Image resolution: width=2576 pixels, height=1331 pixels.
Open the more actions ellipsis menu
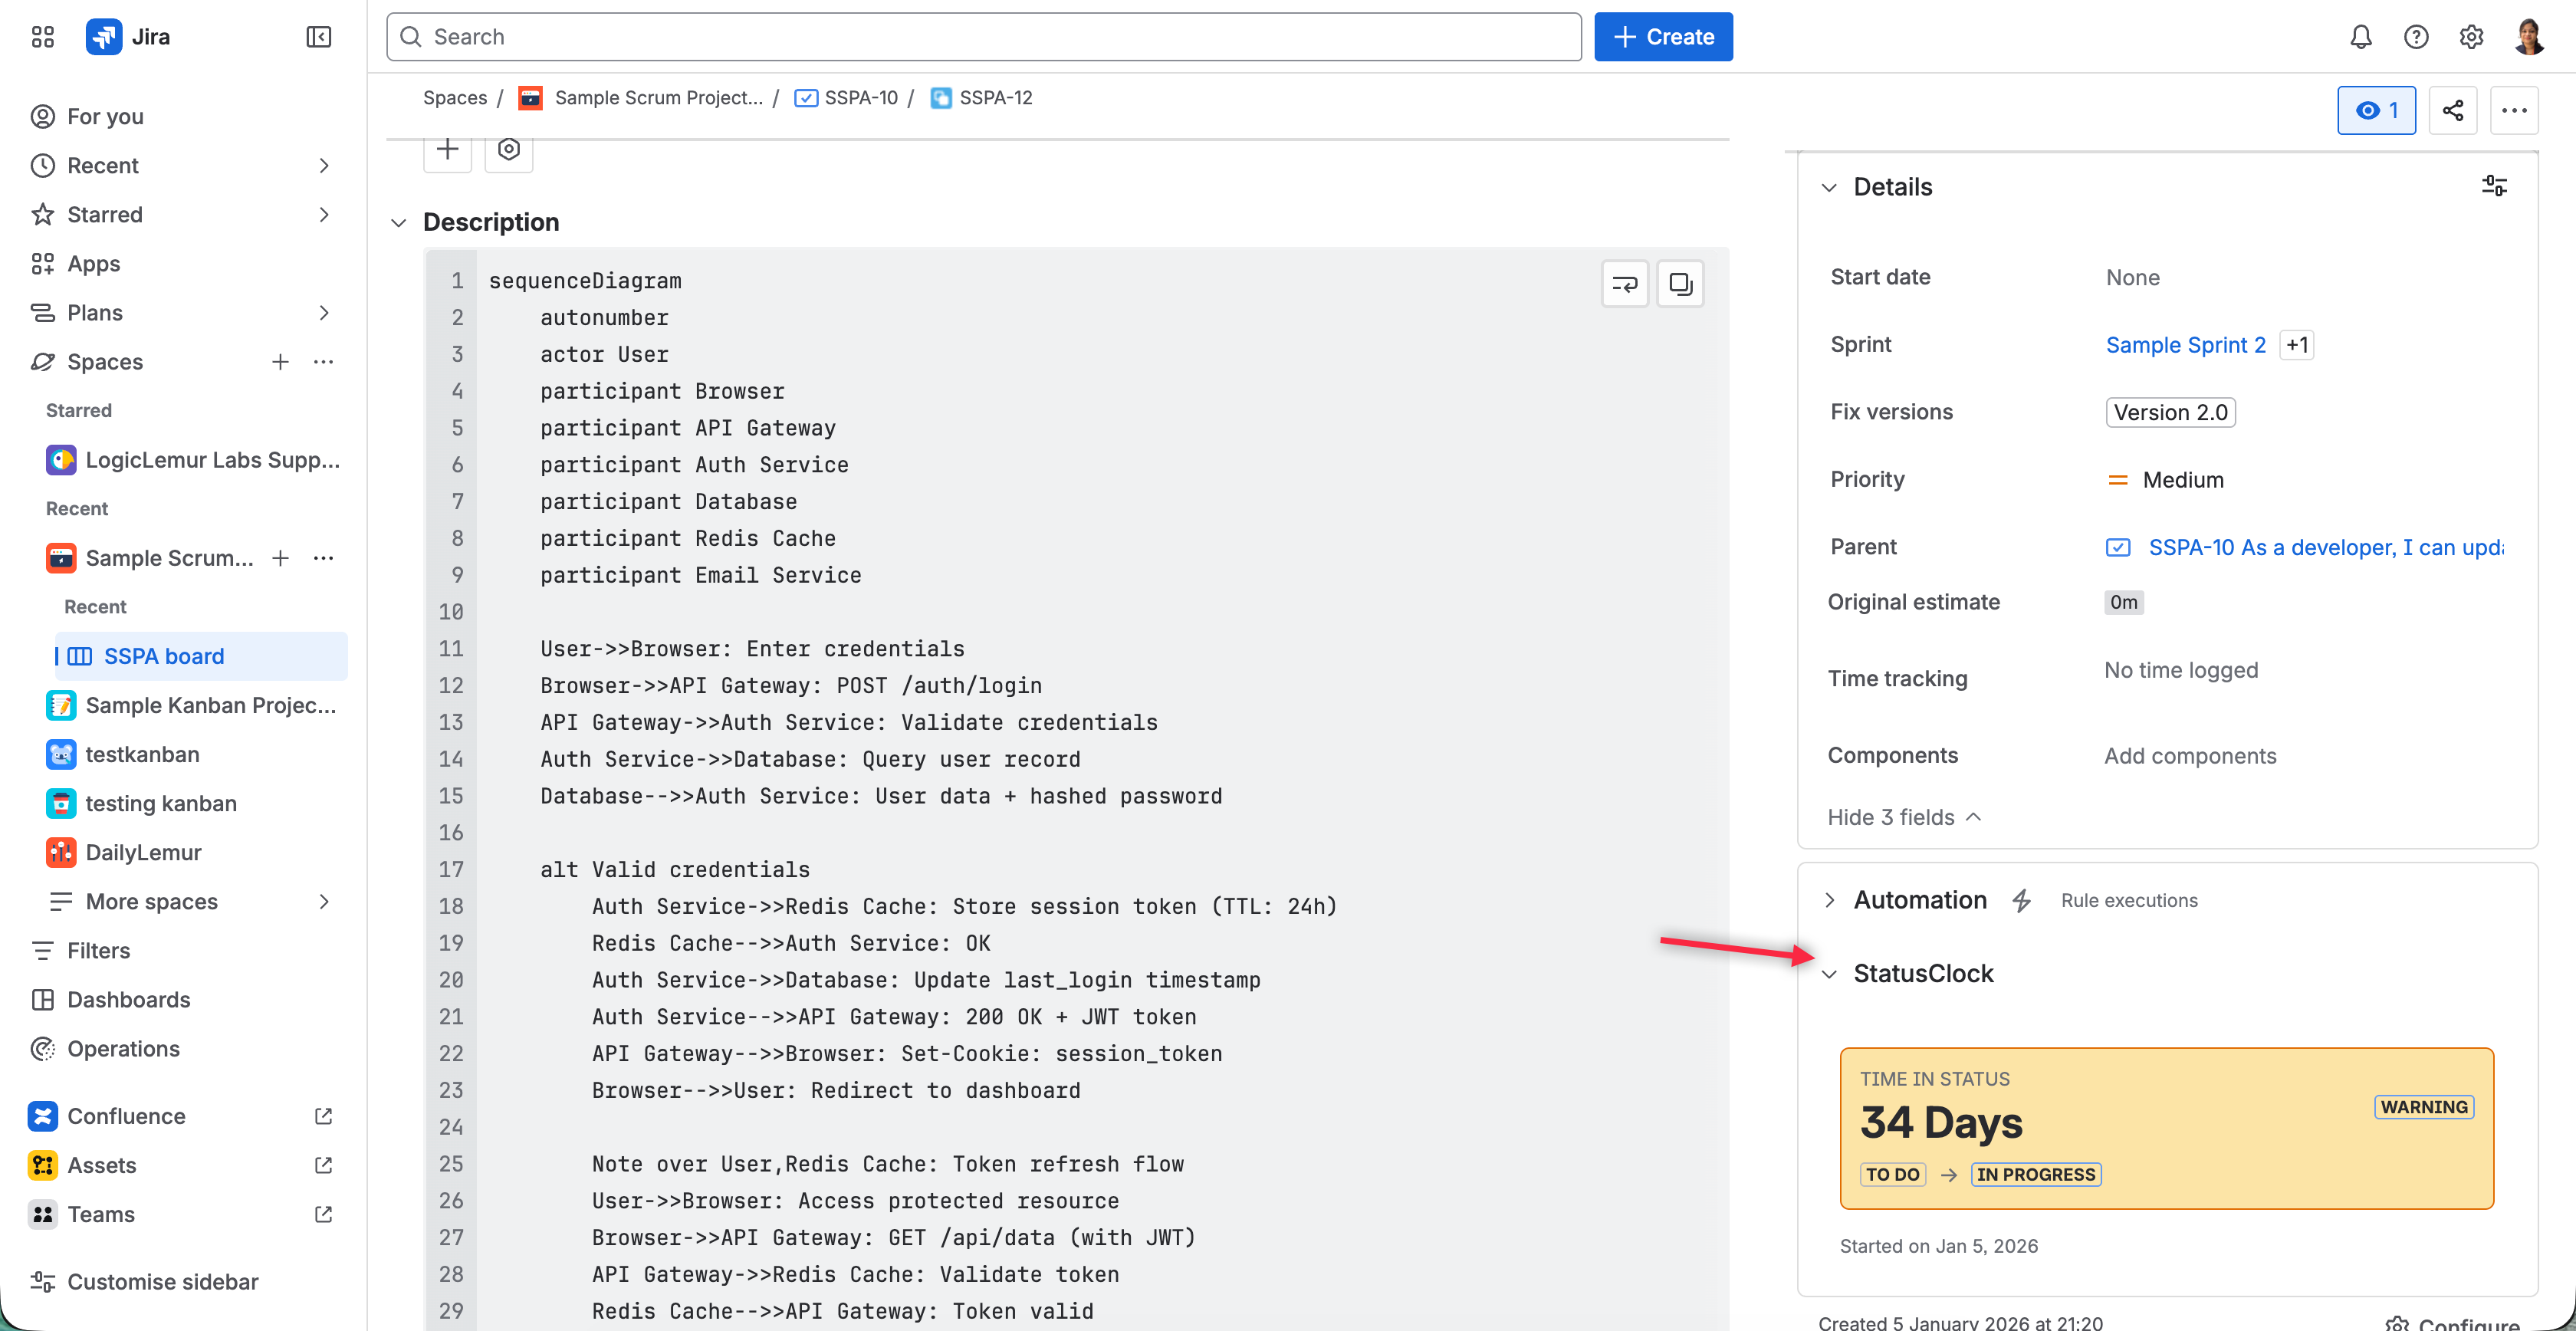(2514, 110)
